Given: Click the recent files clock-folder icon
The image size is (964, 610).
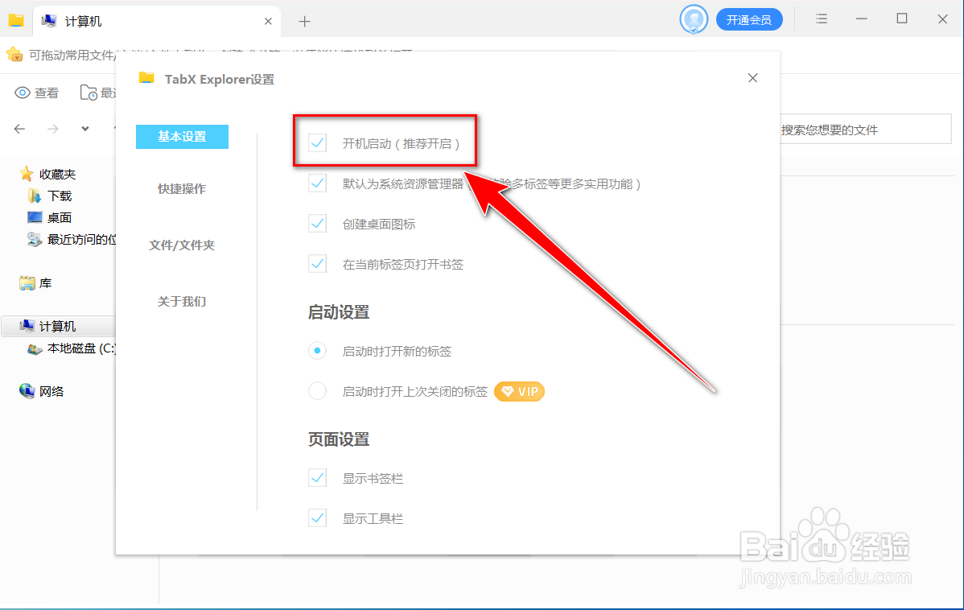Looking at the screenshot, I should click(89, 93).
